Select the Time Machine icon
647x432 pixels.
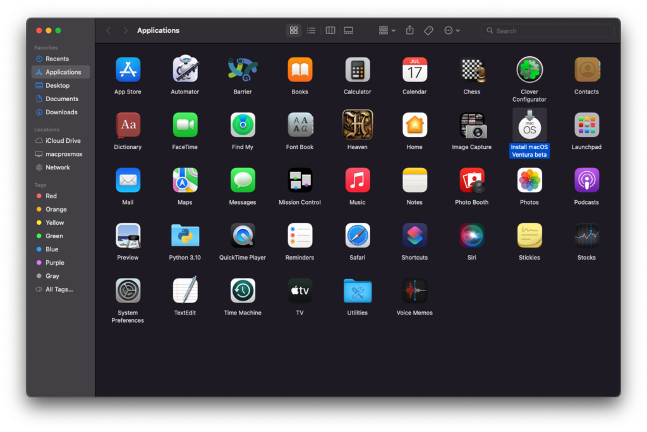point(243,291)
